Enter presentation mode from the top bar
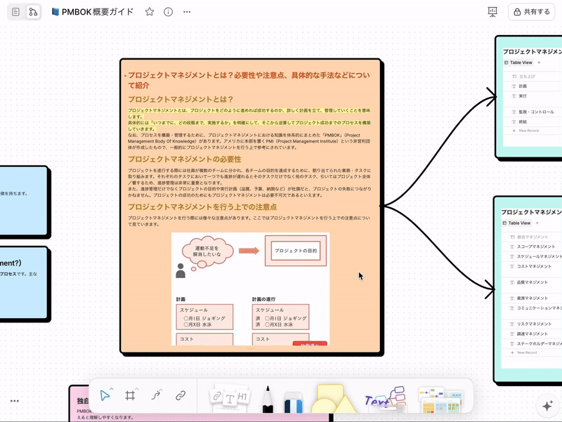 click(492, 12)
